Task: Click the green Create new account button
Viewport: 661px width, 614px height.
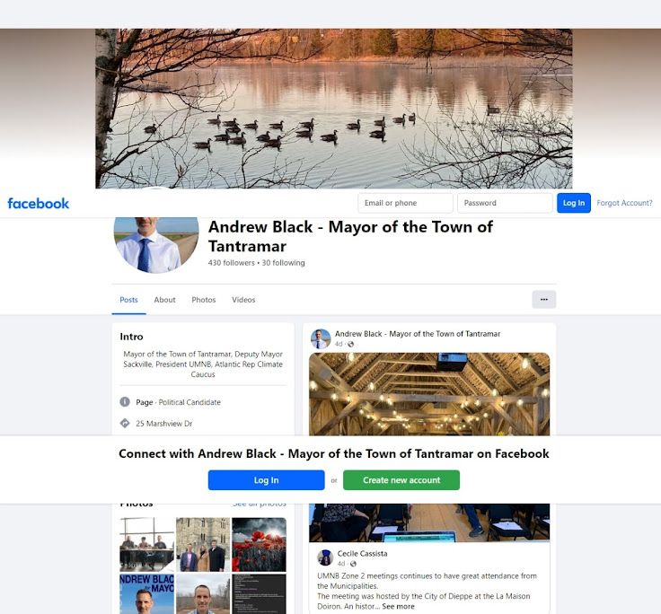Action: pos(401,480)
